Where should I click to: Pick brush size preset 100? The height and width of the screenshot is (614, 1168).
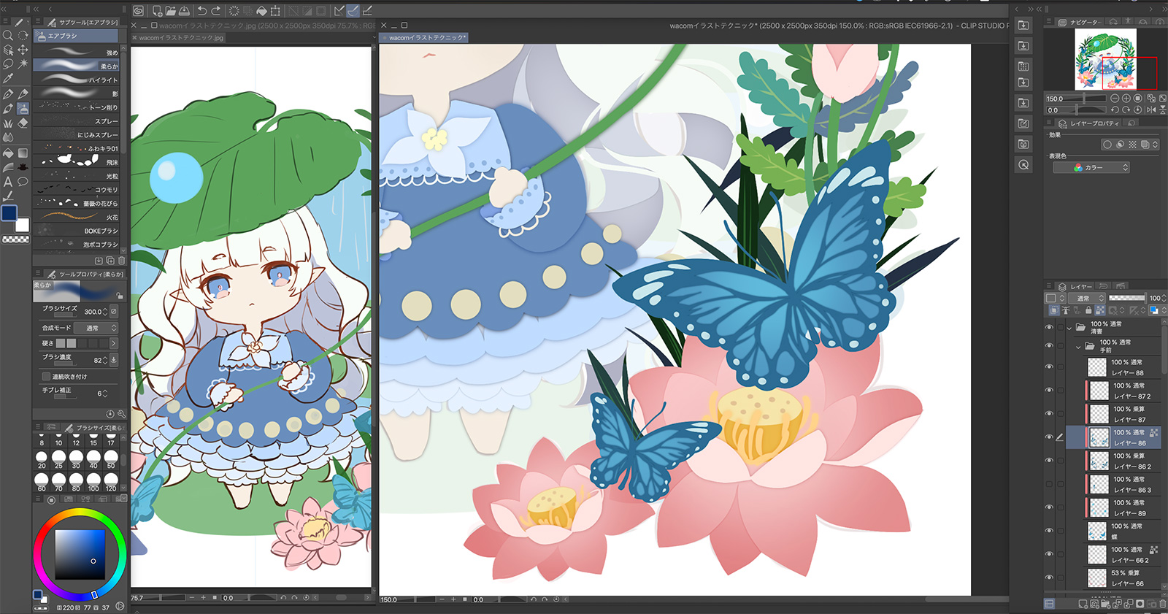[x=93, y=482]
